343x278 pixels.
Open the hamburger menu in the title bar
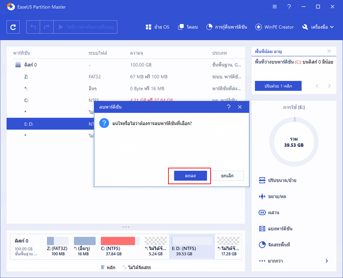tap(274, 7)
